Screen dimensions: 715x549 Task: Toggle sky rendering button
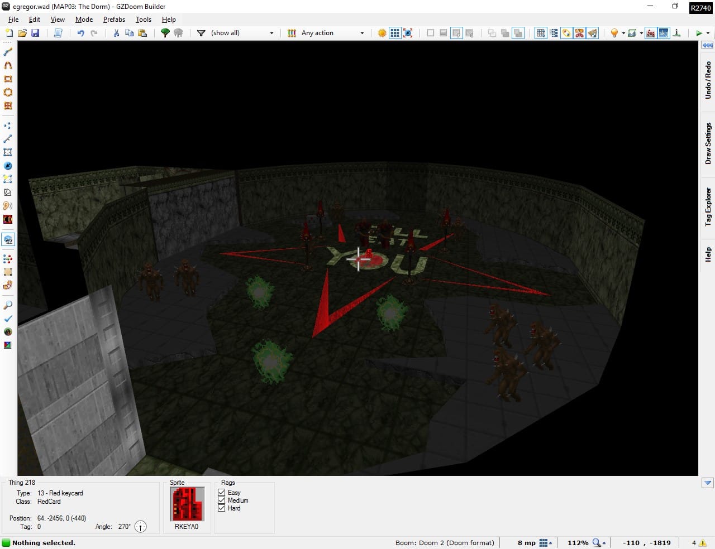pos(664,33)
